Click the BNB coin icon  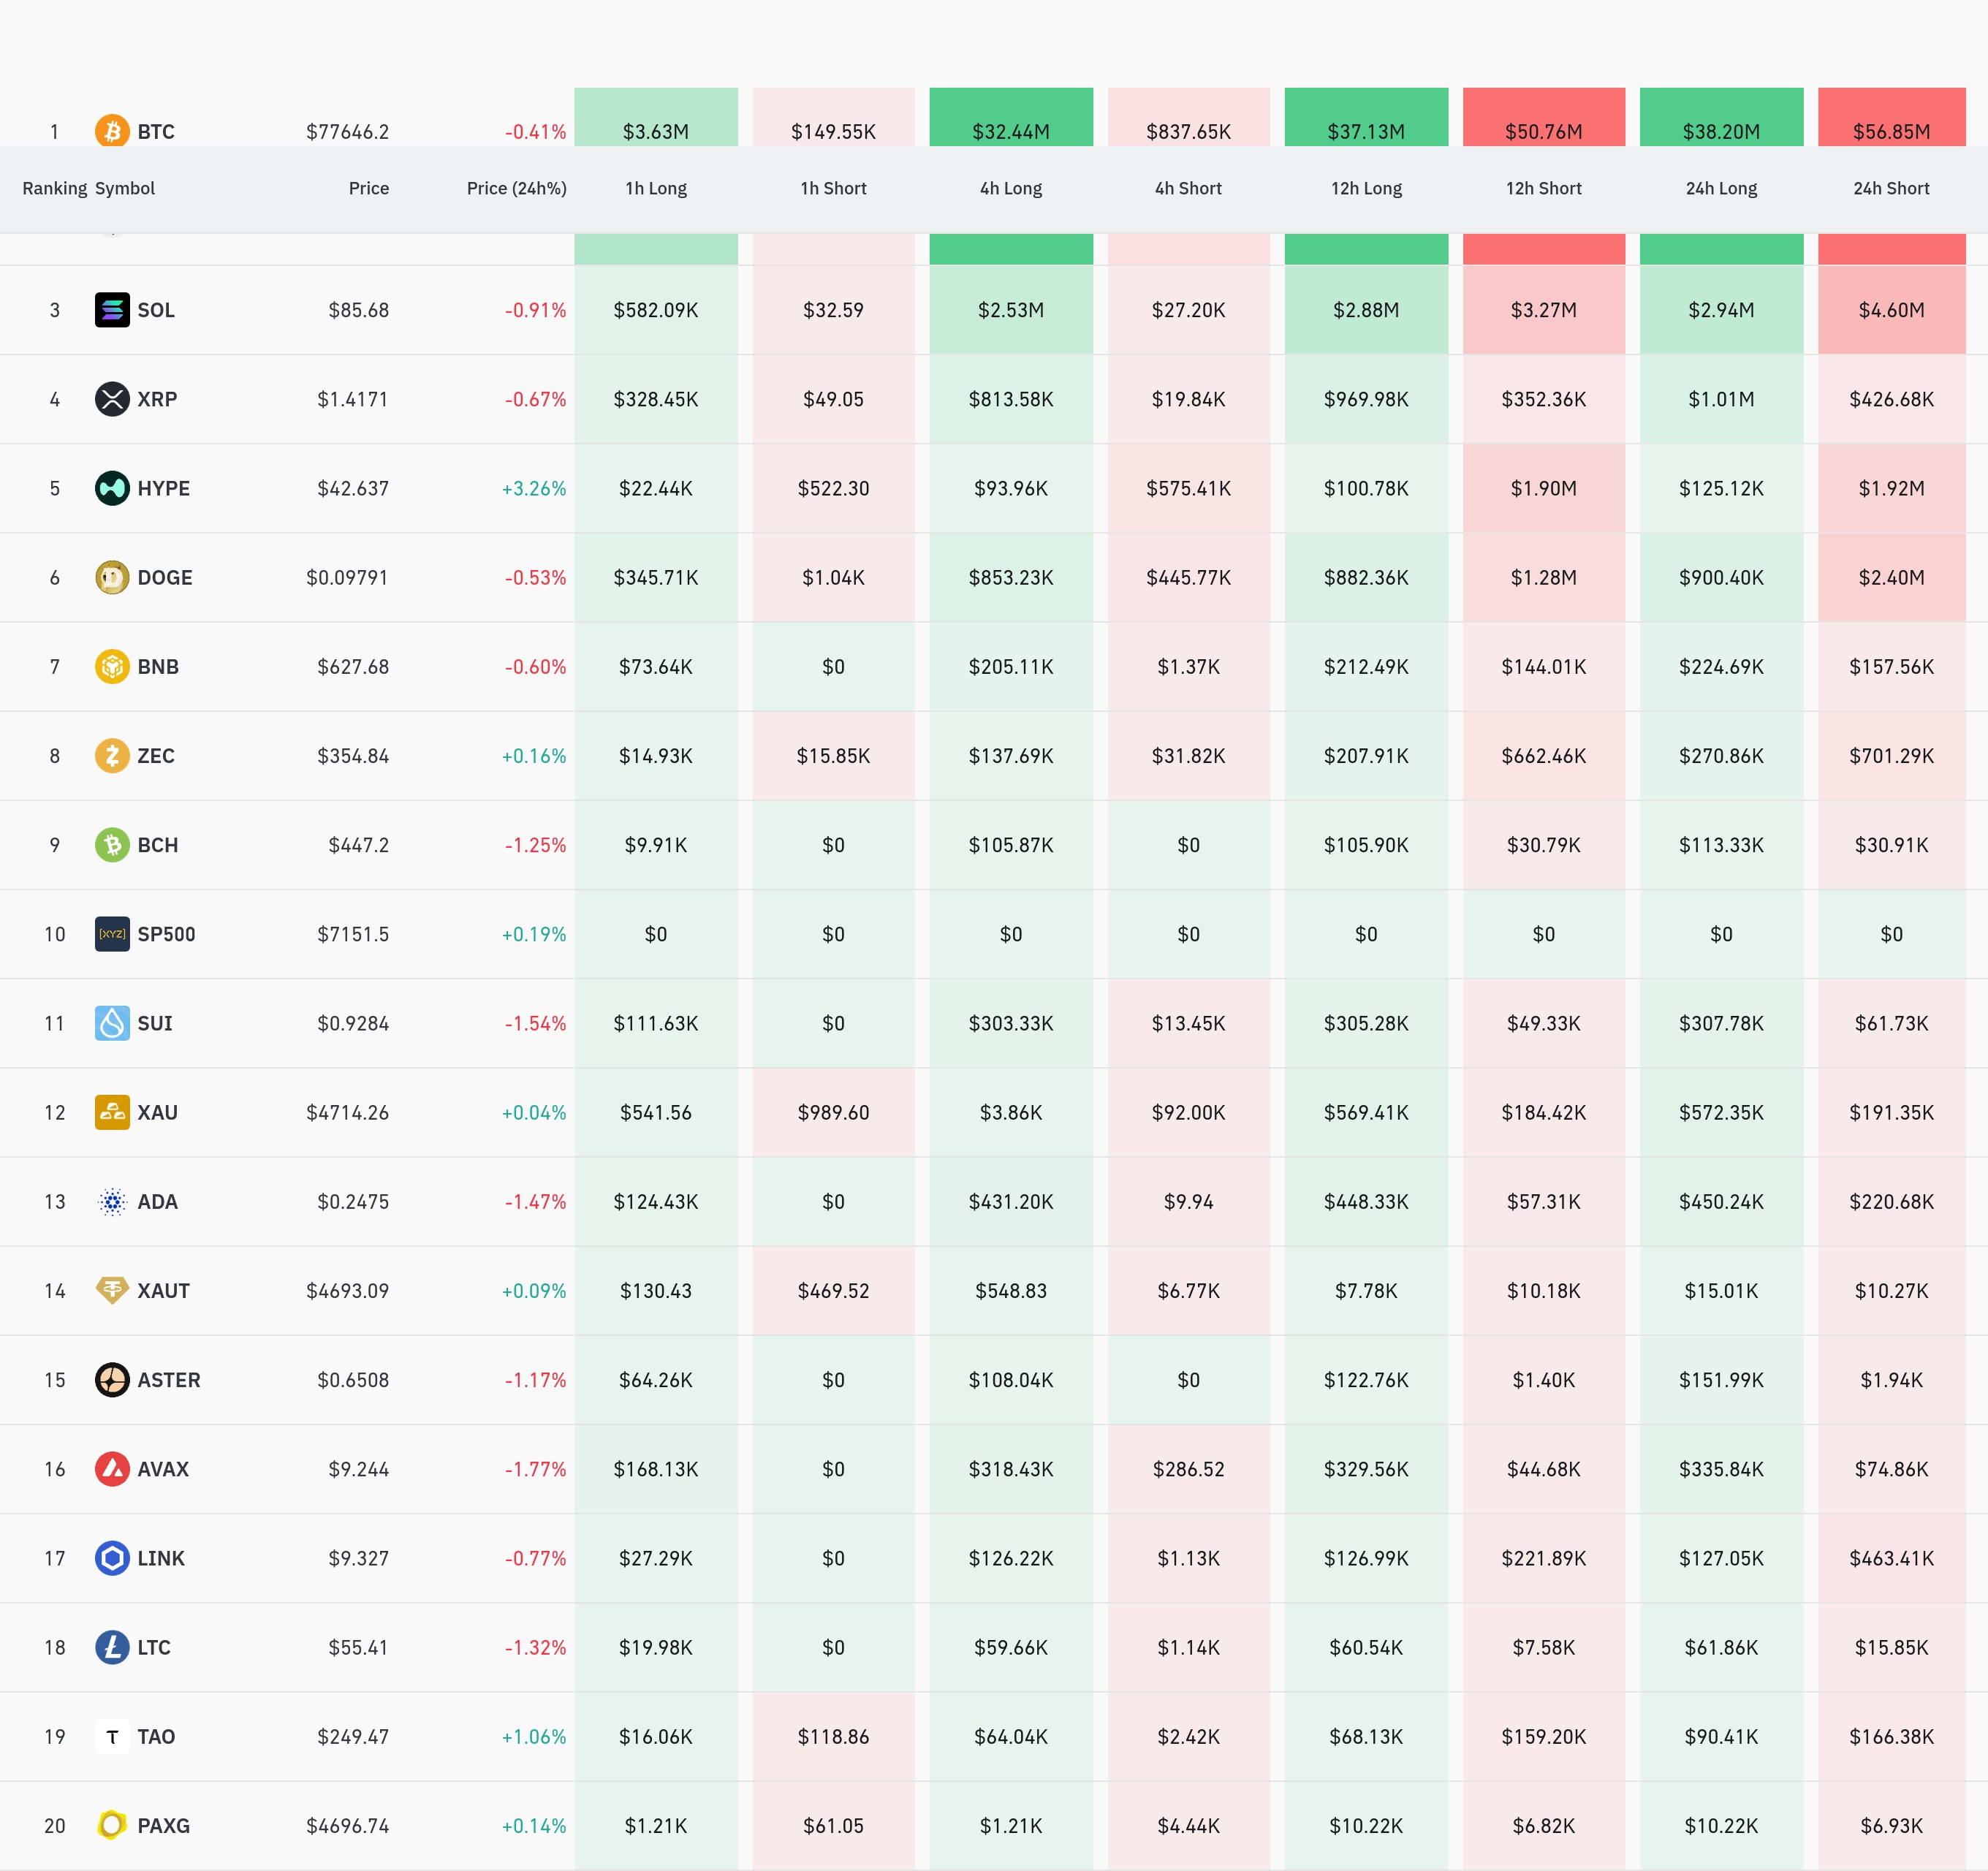tap(112, 666)
